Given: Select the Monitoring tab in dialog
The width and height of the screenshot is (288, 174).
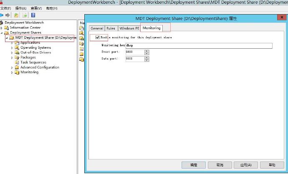Looking at the screenshot, I should (x=152, y=28).
